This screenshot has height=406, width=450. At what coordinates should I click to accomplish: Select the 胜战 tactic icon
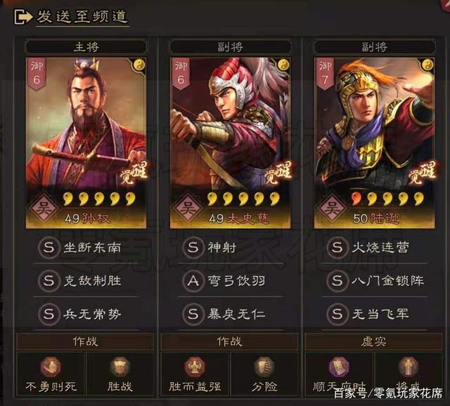(x=120, y=367)
